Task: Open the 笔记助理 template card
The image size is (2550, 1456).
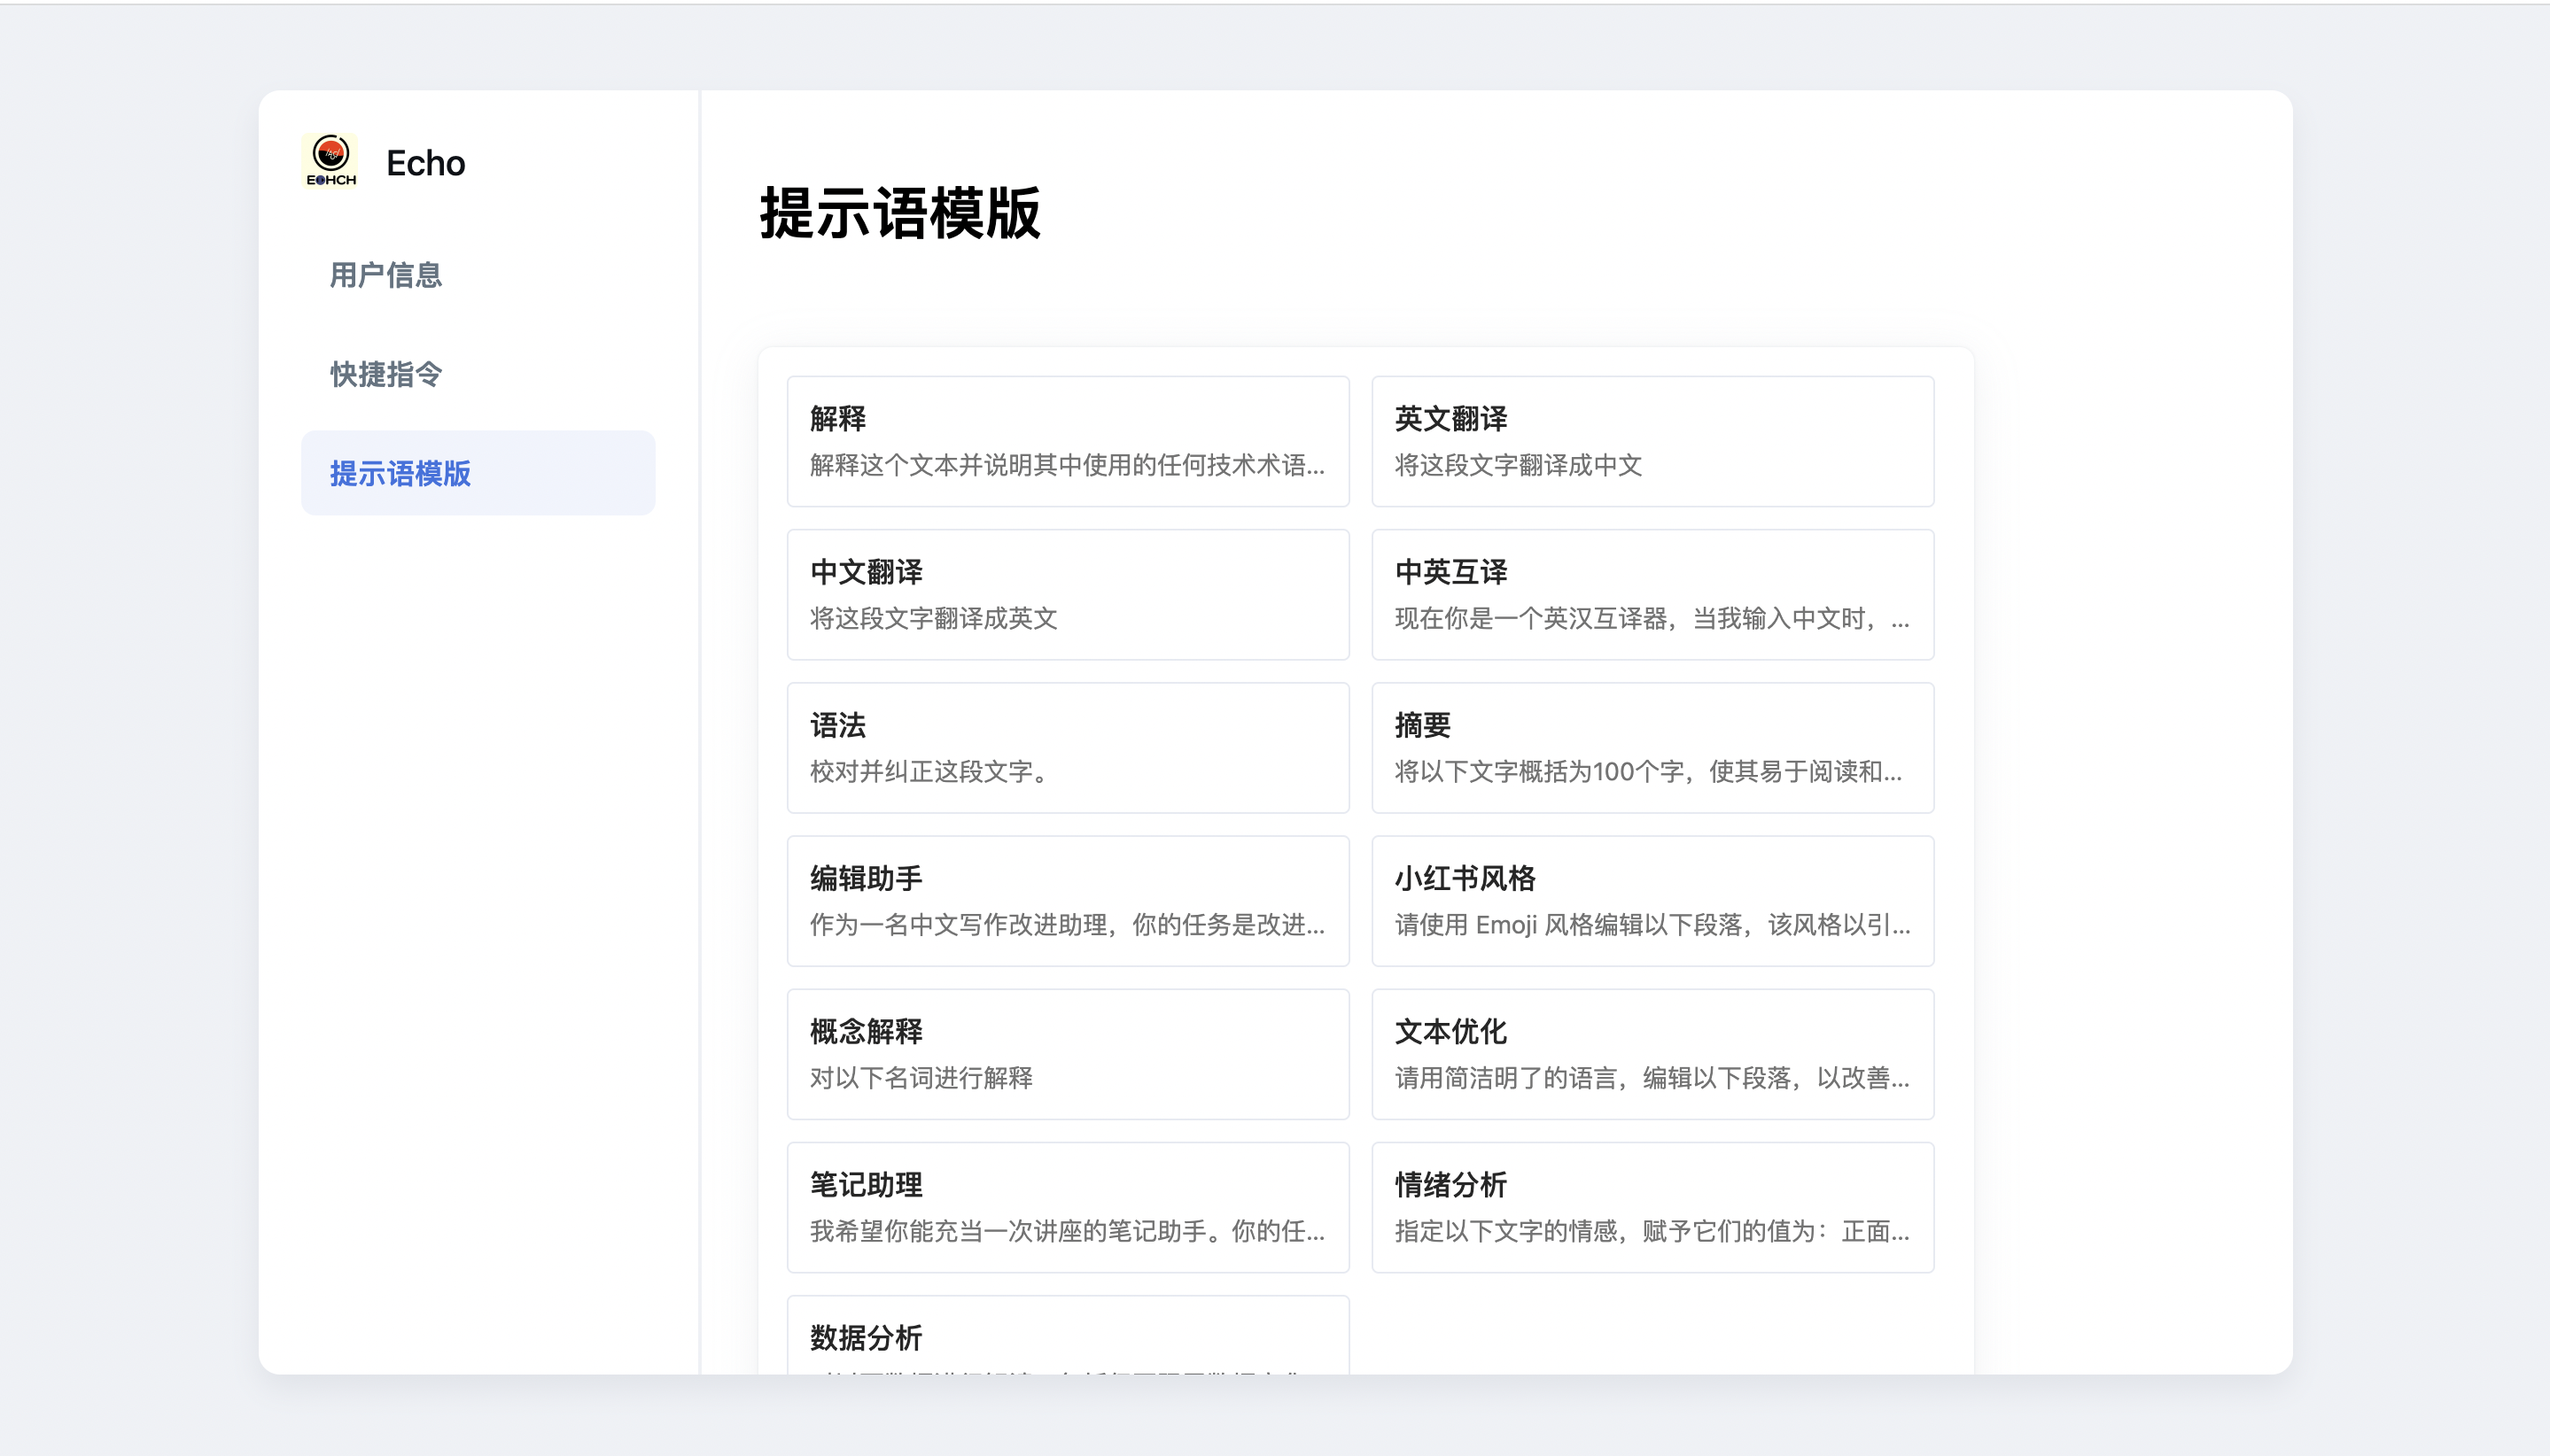Action: [1068, 1206]
